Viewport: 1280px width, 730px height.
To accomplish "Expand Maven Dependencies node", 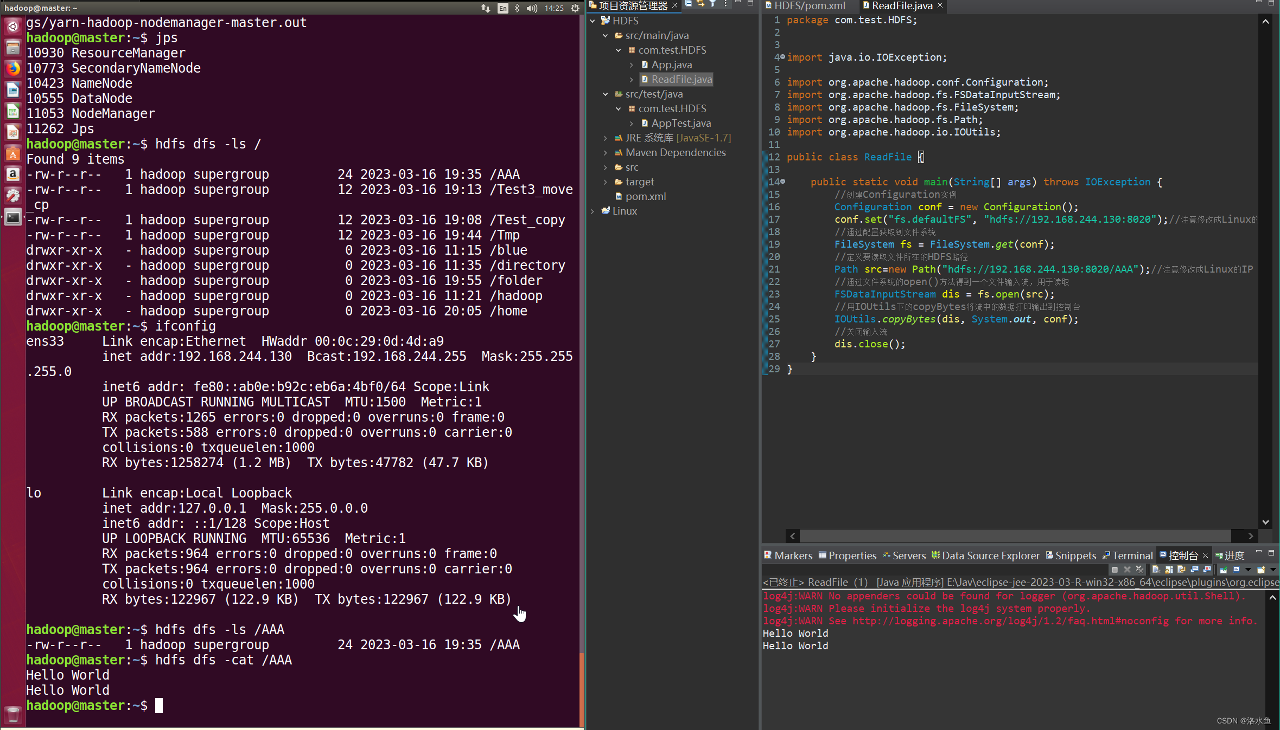I will [606, 152].
